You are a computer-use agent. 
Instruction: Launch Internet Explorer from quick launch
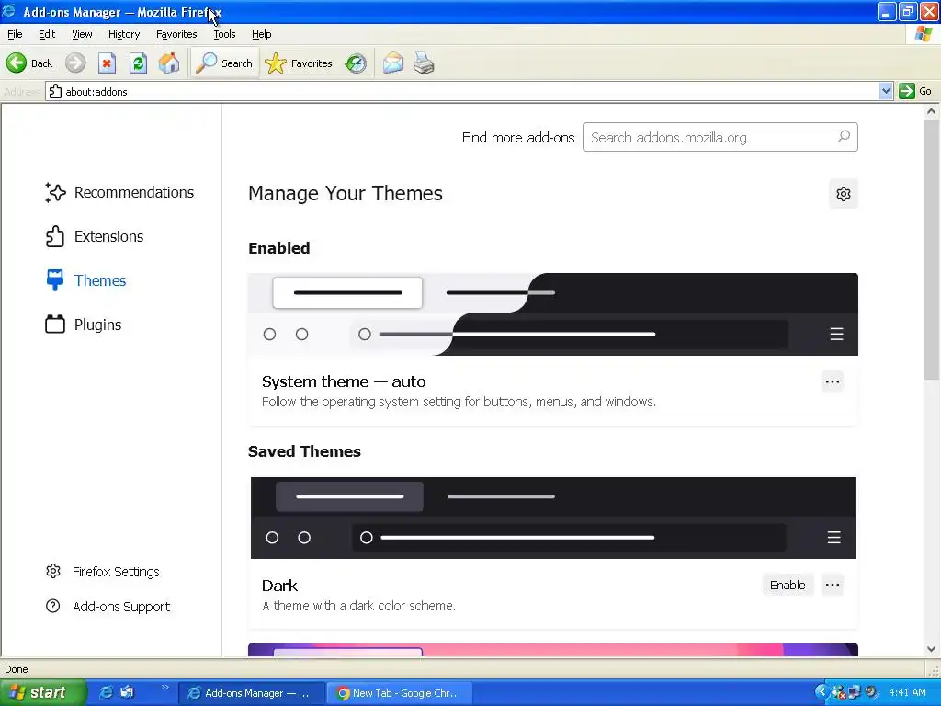click(106, 692)
